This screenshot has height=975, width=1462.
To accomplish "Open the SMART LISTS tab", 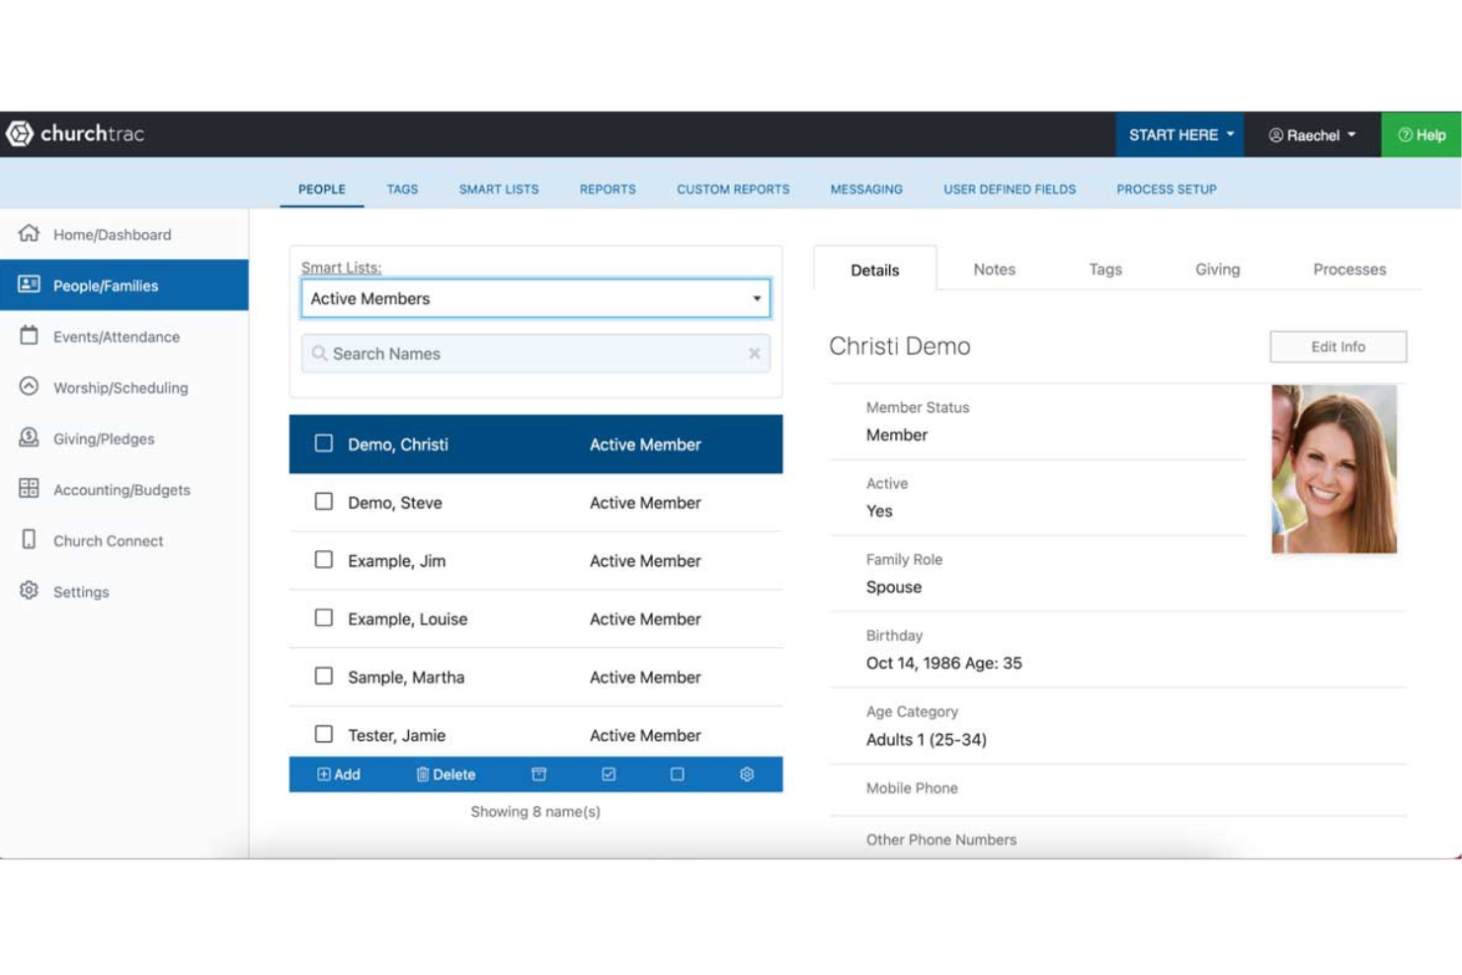I will [499, 189].
